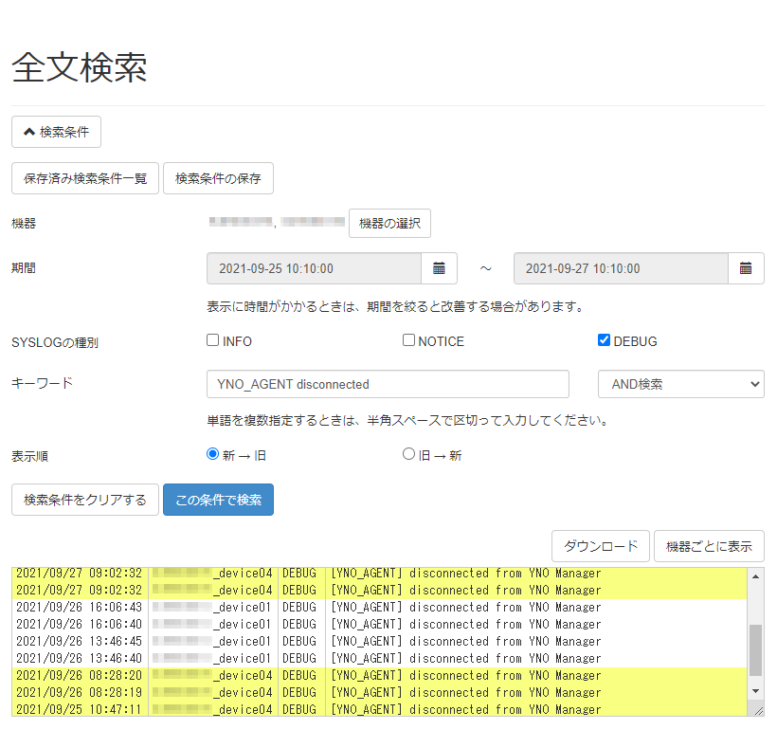Viewport: 777px width, 730px height.
Task: Open the saved search conditions list
Action: tap(84, 178)
